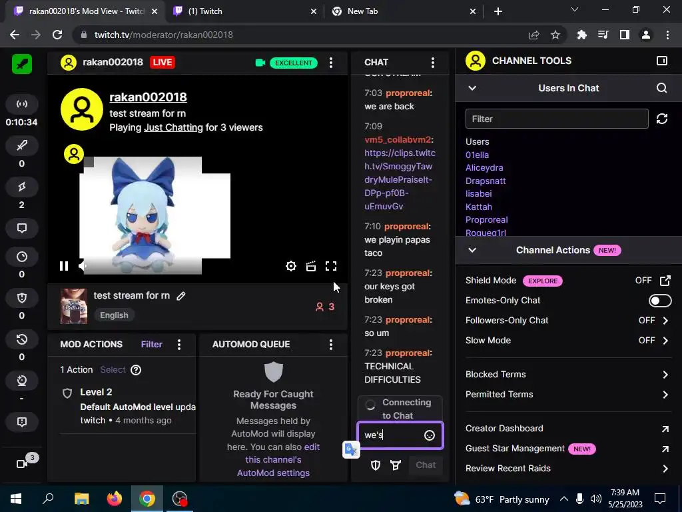
Task: Open stream panel three-dot menu
Action: (331, 63)
